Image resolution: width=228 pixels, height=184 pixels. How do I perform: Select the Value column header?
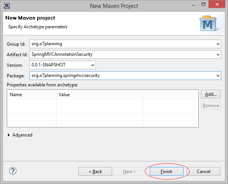100,95
